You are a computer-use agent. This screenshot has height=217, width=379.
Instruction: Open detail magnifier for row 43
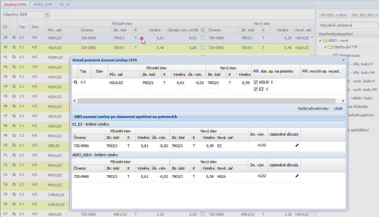pyautogui.click(x=14, y=76)
